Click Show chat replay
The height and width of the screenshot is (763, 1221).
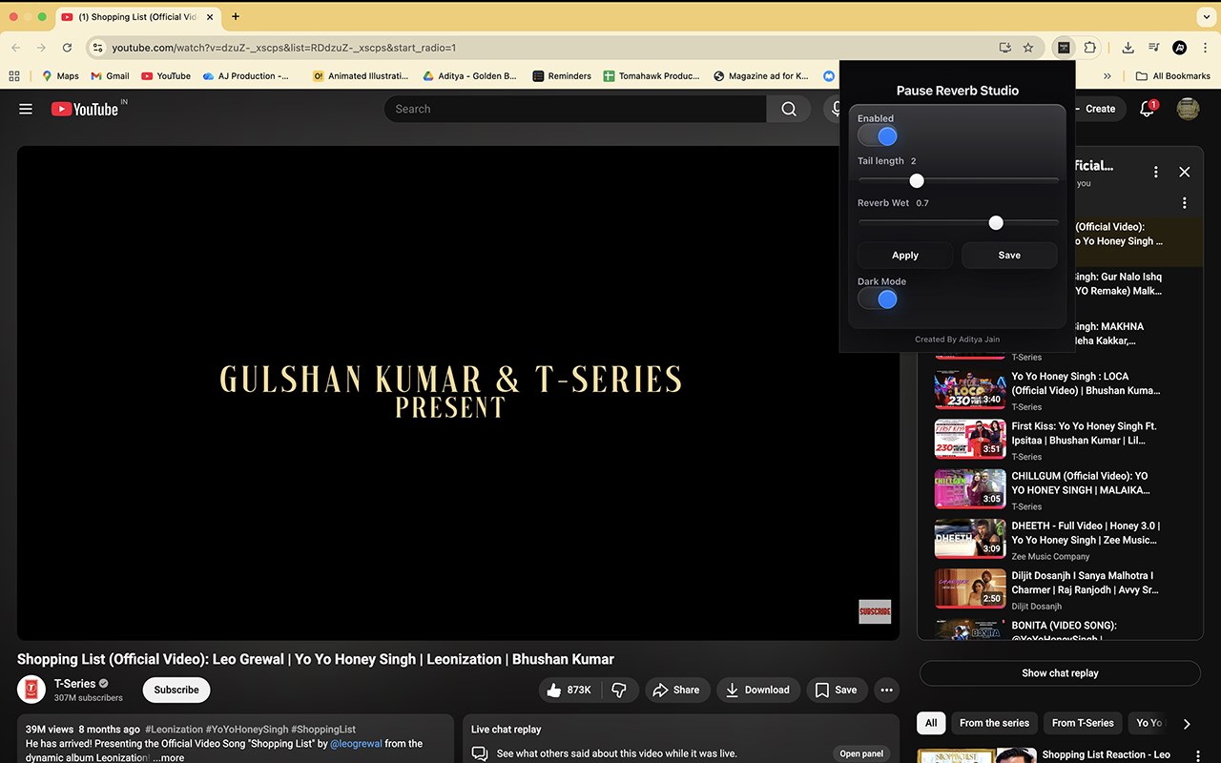point(1060,673)
